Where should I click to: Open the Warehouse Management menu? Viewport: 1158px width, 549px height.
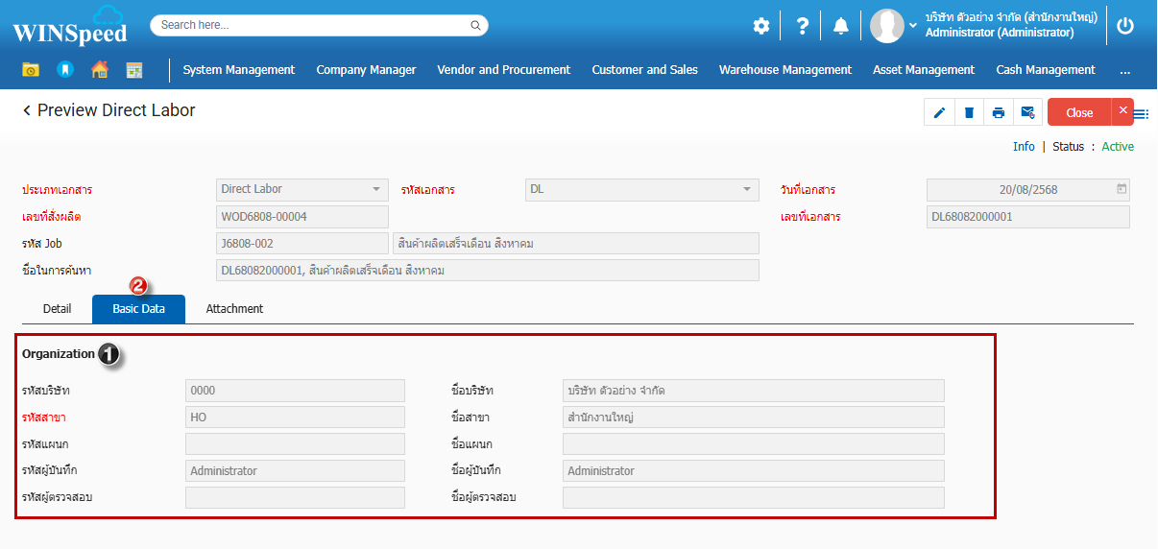[784, 69]
